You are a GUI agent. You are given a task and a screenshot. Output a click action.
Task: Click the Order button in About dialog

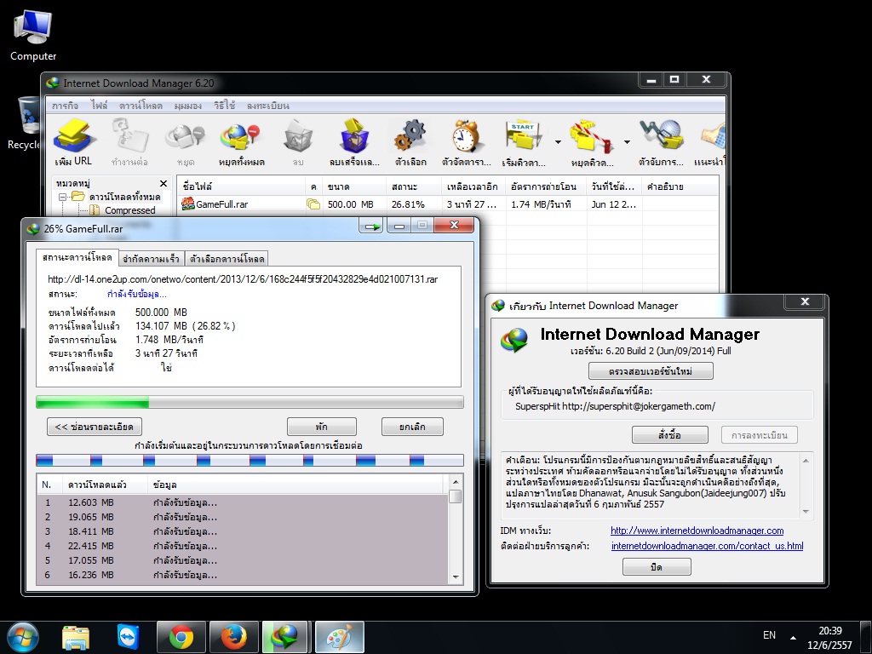pos(669,435)
